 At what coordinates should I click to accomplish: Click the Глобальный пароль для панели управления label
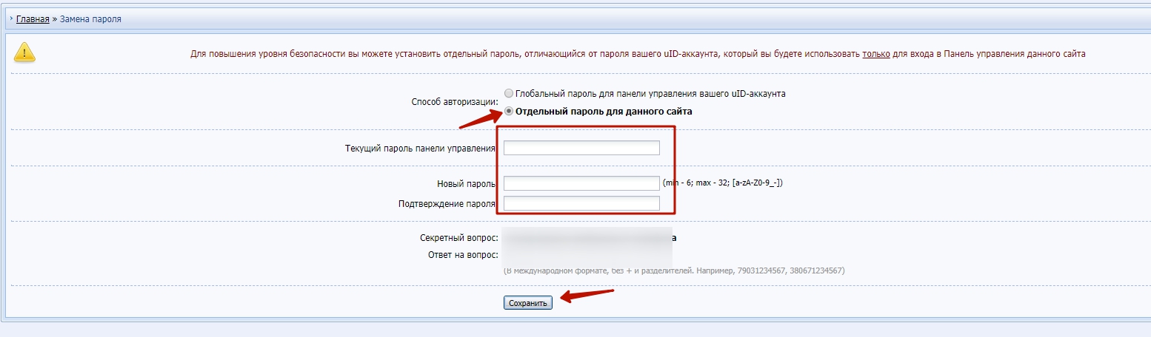point(650,94)
